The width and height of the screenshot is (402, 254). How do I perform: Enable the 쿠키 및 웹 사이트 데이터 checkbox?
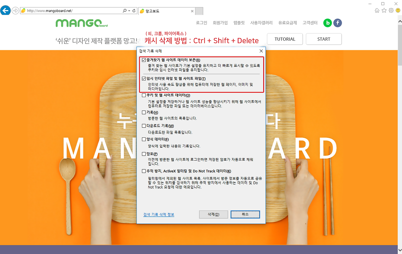click(144, 95)
